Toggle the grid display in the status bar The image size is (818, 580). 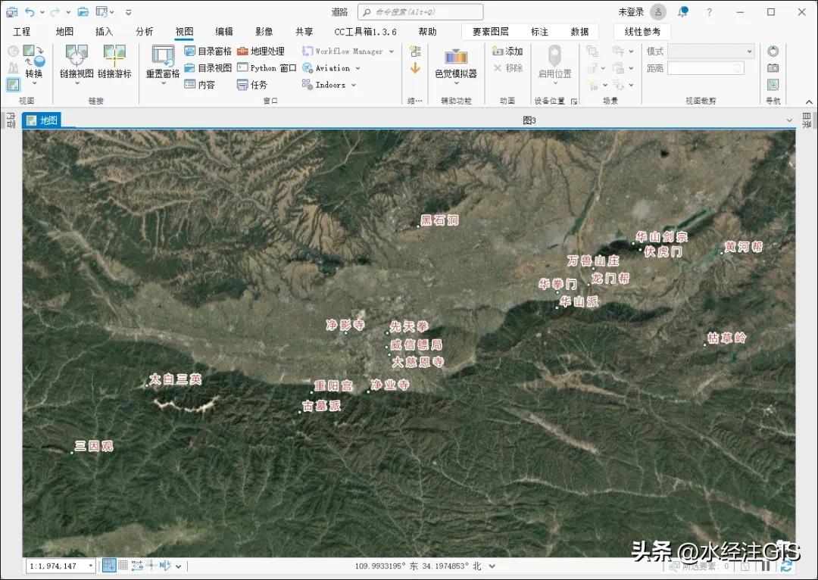coord(123,565)
